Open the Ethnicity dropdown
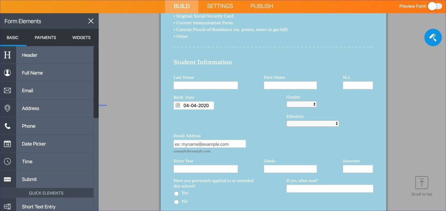This screenshot has width=446, height=211. tap(312, 123)
